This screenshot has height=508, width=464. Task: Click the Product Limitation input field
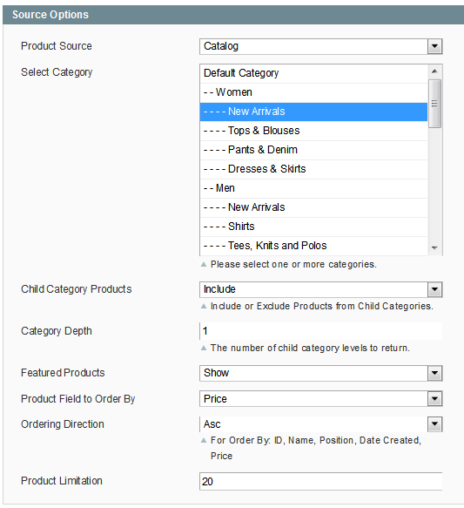[320, 482]
